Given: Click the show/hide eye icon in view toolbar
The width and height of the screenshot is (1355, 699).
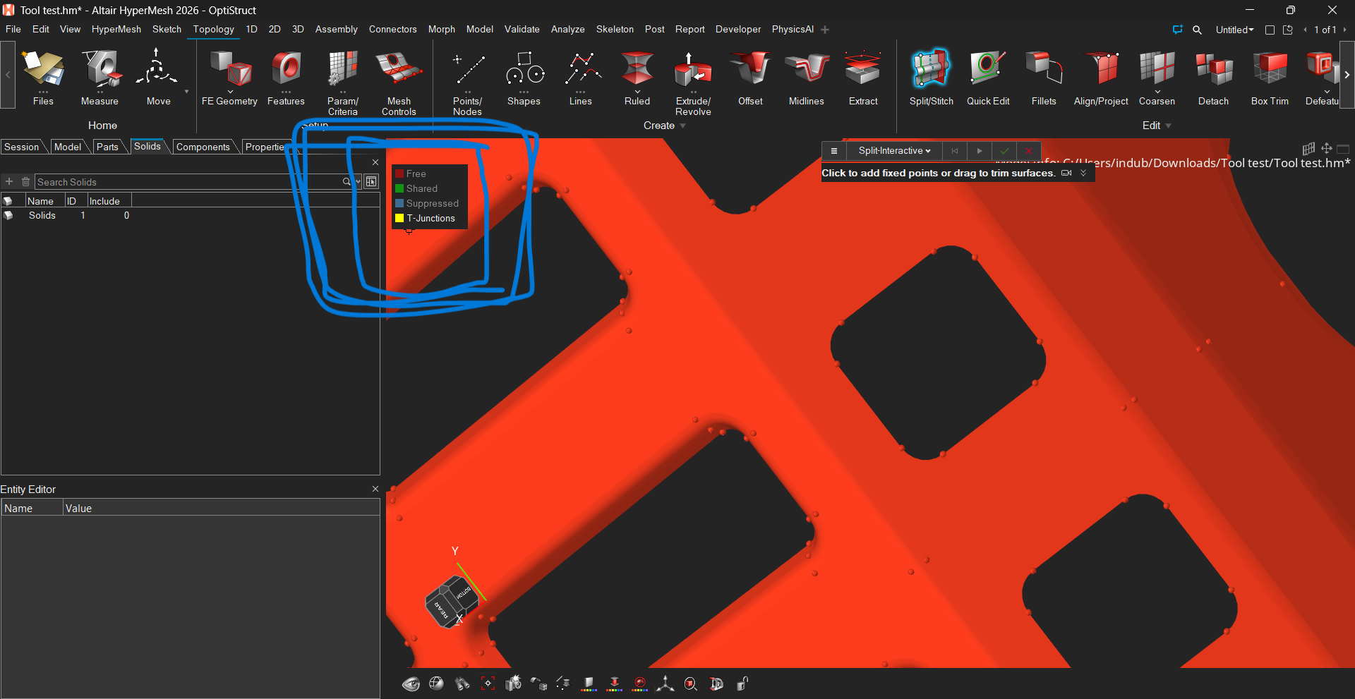Looking at the screenshot, I should (x=411, y=683).
